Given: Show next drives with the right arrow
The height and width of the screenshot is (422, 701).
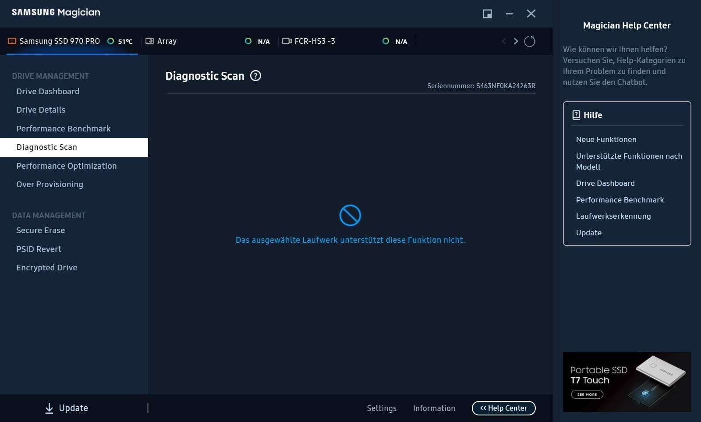Looking at the screenshot, I should 516,41.
